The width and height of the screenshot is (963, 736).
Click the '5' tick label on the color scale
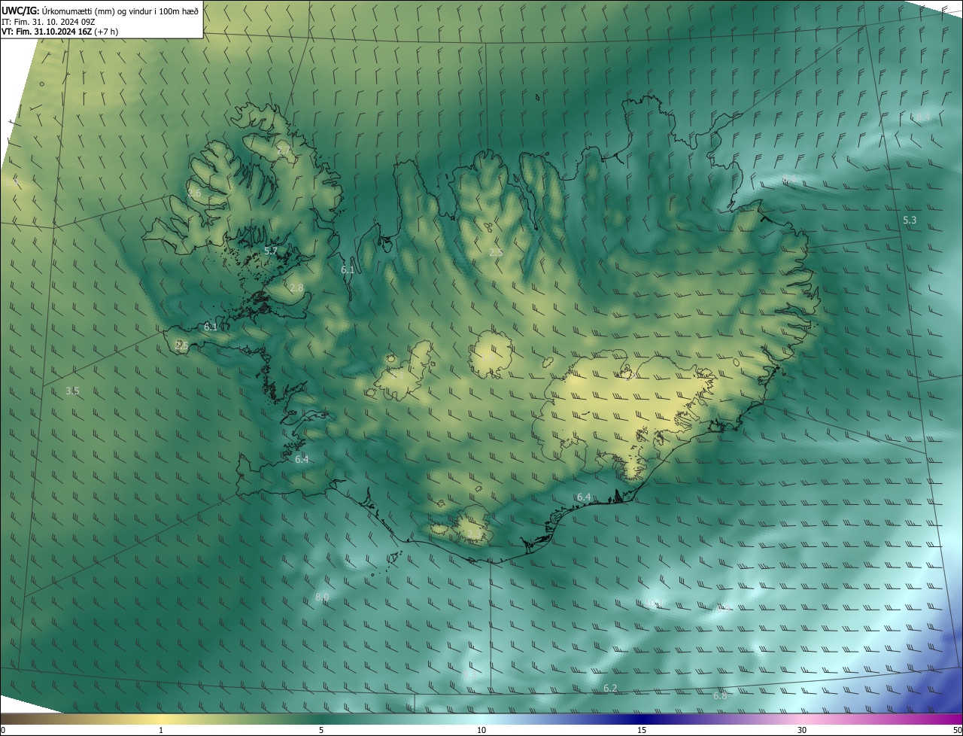tap(321, 730)
